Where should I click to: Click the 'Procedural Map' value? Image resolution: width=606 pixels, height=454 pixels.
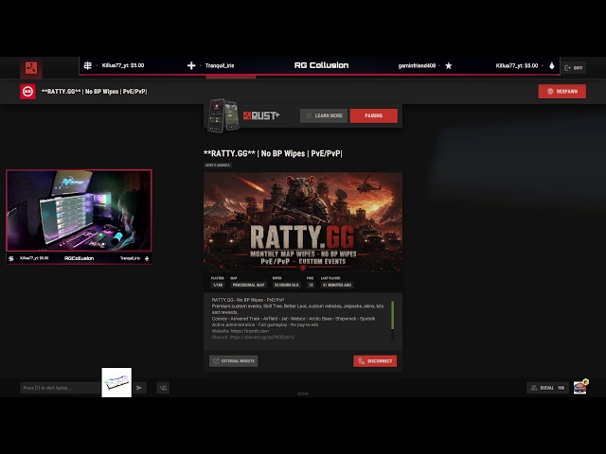248,285
